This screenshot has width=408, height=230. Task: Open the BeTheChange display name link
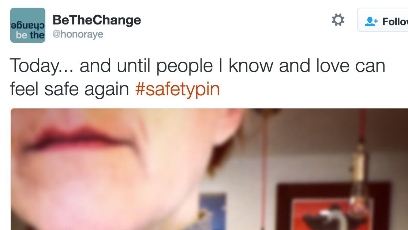[97, 20]
